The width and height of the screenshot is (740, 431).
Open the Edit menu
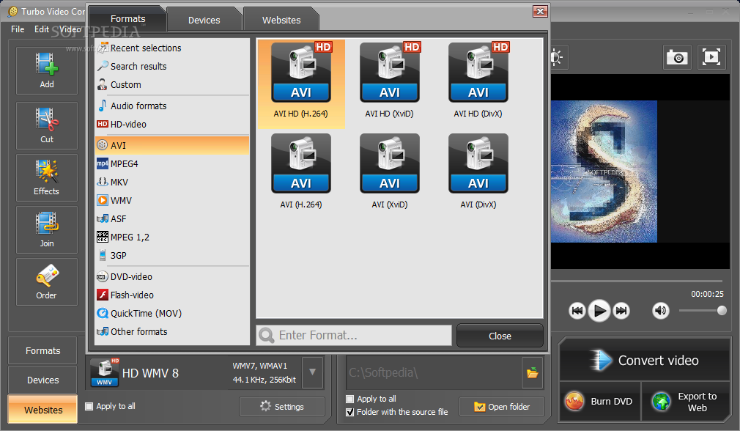click(x=42, y=29)
